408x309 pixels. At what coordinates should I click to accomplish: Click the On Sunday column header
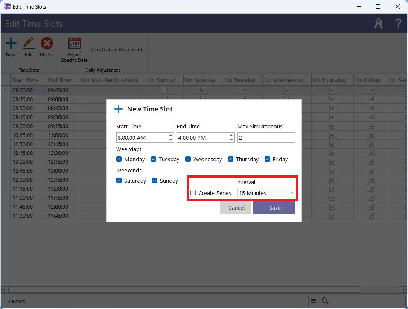pyautogui.click(x=164, y=80)
